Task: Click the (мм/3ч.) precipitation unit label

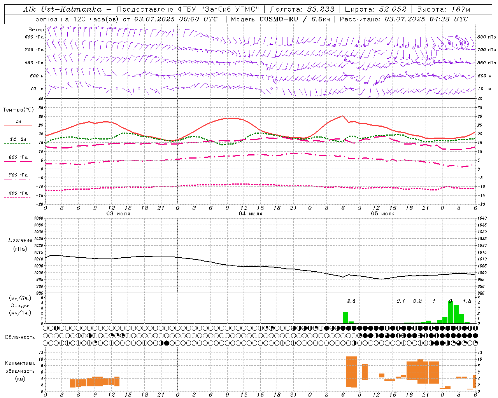Action: point(20,298)
